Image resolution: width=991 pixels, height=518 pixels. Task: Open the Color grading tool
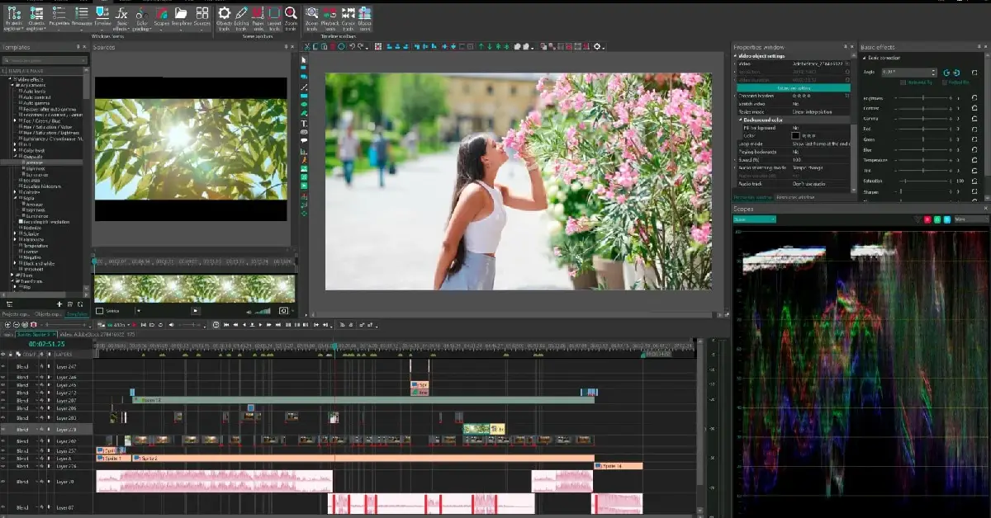tap(141, 12)
